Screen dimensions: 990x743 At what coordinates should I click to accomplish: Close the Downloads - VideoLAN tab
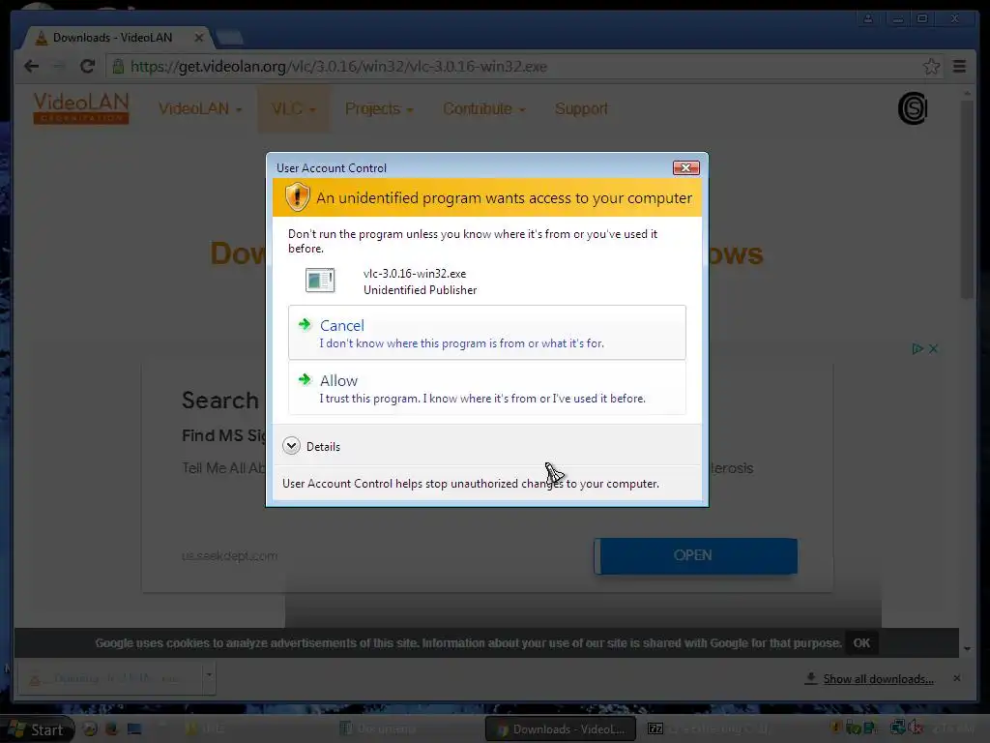coord(199,38)
